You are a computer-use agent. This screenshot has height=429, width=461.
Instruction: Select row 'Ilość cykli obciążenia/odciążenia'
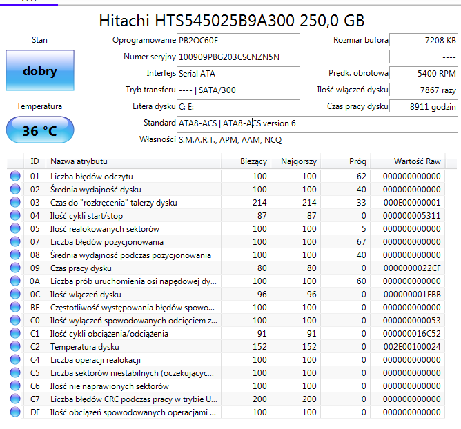[226, 334]
